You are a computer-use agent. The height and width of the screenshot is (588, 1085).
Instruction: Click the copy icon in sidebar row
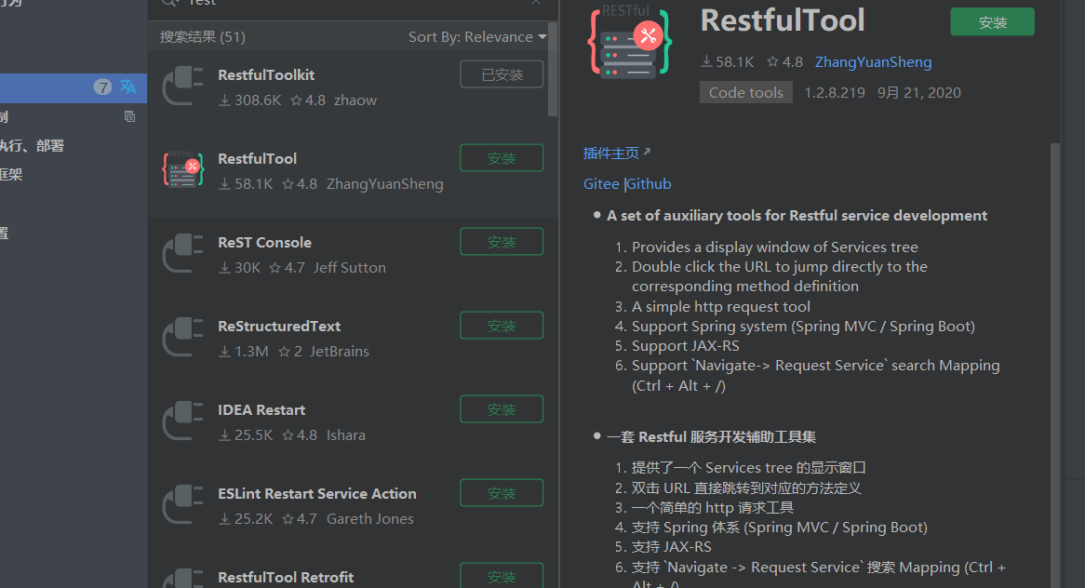[x=129, y=116]
